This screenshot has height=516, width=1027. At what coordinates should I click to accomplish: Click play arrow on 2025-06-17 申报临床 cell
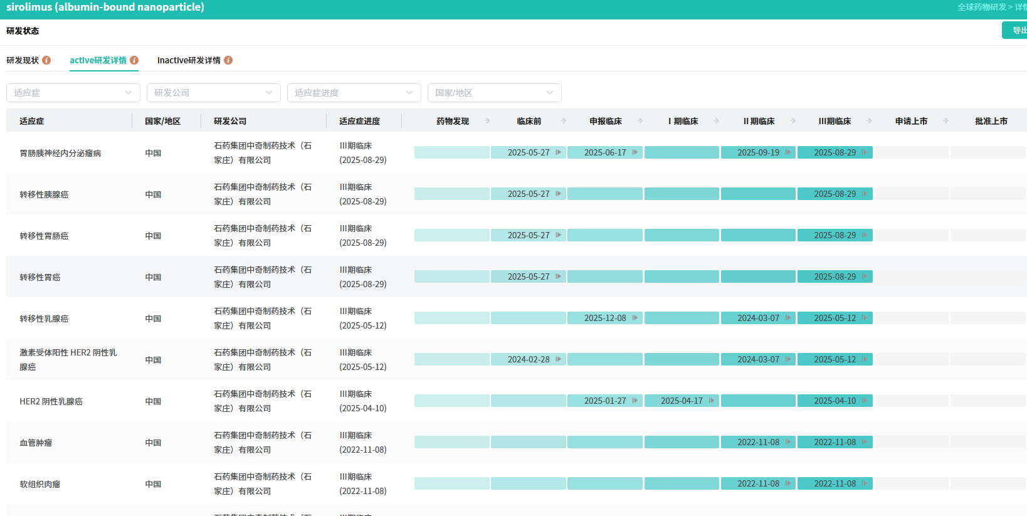(635, 152)
